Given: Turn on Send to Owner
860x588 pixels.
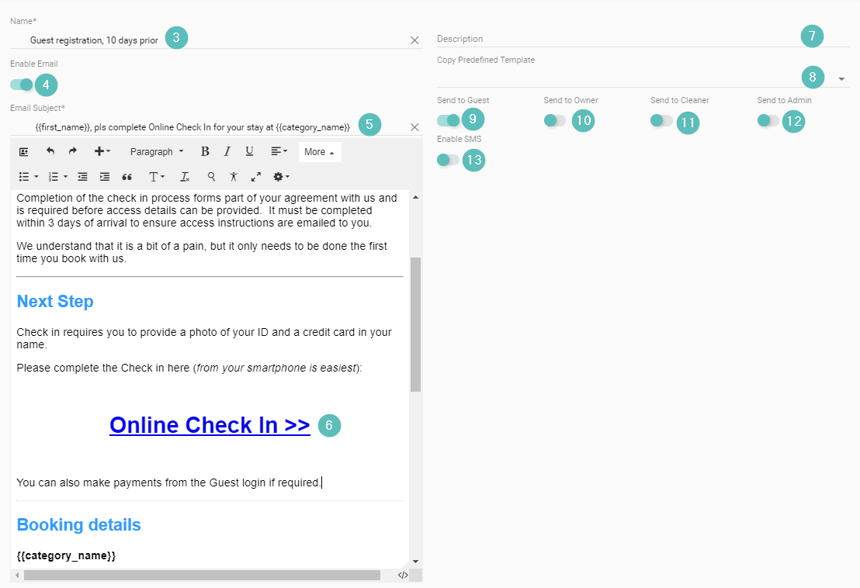Looking at the screenshot, I should pos(554,120).
